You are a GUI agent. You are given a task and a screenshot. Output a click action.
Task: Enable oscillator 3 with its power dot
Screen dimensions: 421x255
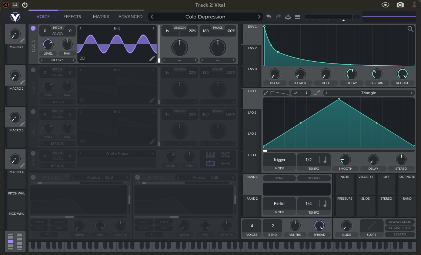[33, 112]
